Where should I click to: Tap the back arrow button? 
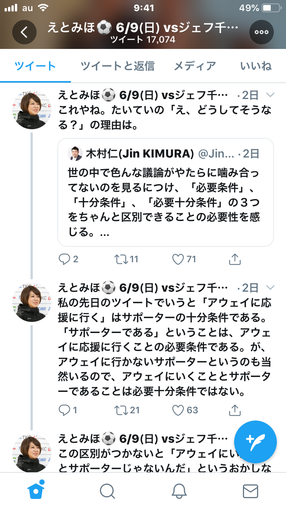(24, 32)
